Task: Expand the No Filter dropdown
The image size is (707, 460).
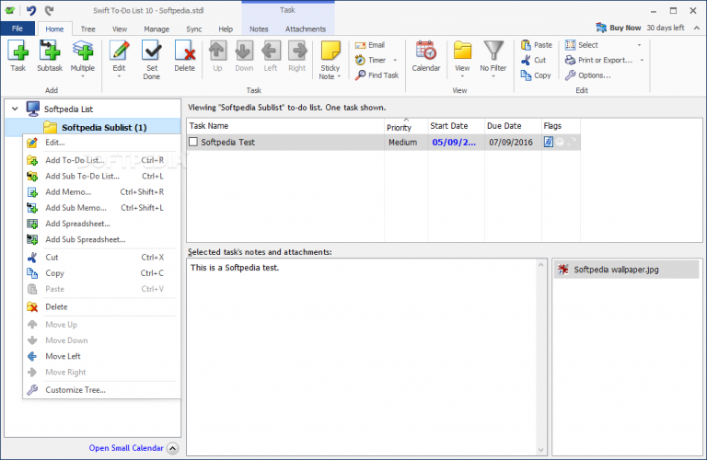Action: pos(493,76)
